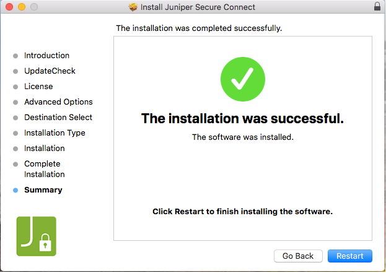Click the Juniper Secure Connect logo icon
This screenshot has height=273, width=386.
click(x=36, y=236)
